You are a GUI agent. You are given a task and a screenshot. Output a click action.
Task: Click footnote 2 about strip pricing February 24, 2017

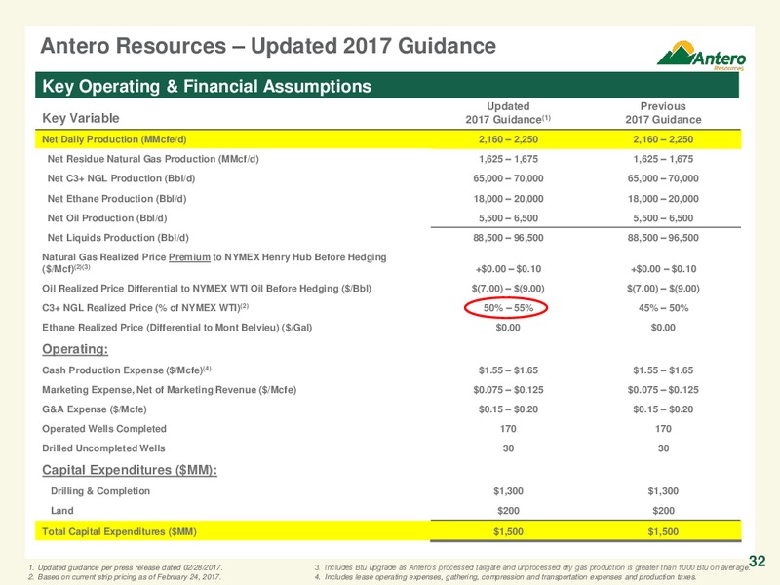(125, 577)
